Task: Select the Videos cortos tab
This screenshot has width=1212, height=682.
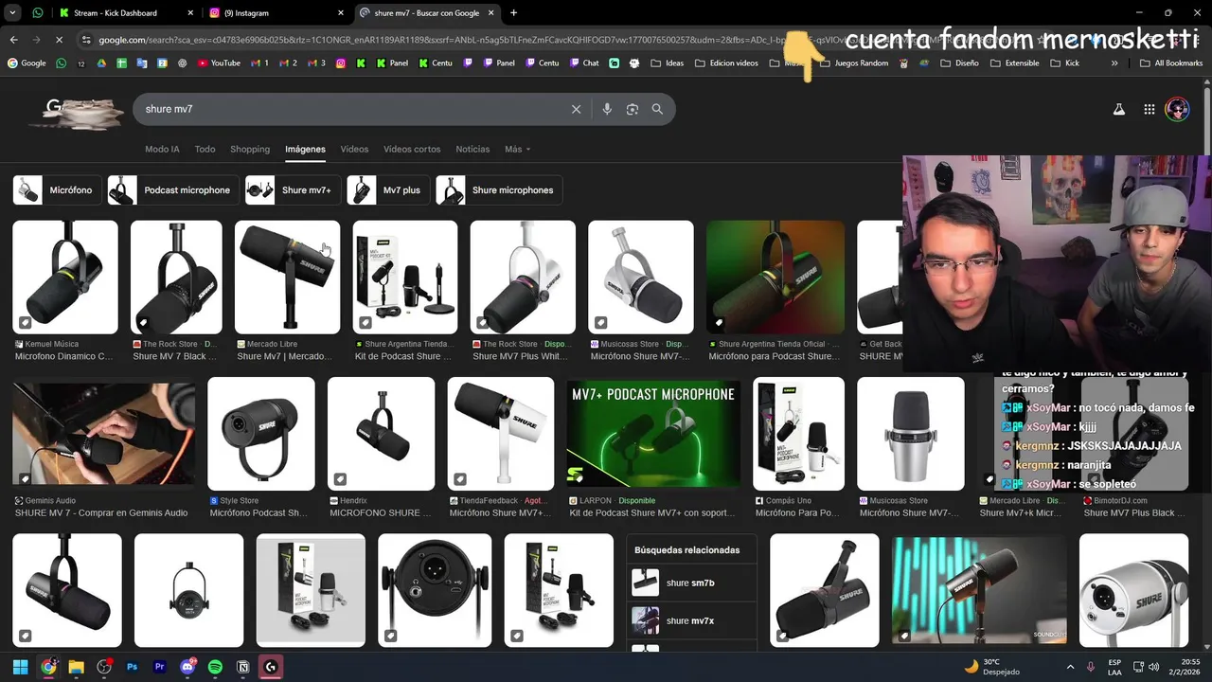Action: pyautogui.click(x=412, y=150)
